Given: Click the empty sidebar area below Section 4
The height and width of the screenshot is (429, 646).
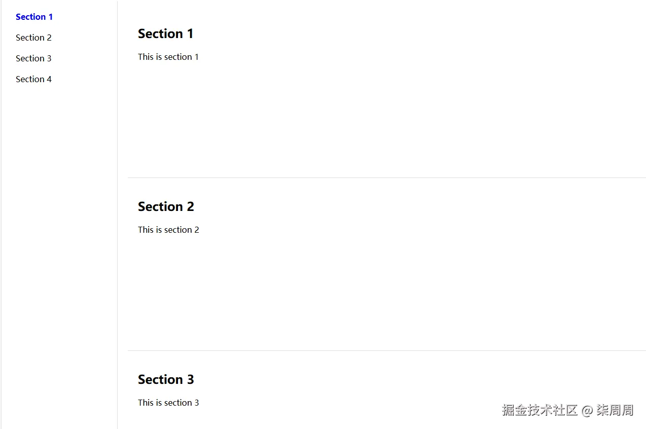Looking at the screenshot, I should coord(58,228).
